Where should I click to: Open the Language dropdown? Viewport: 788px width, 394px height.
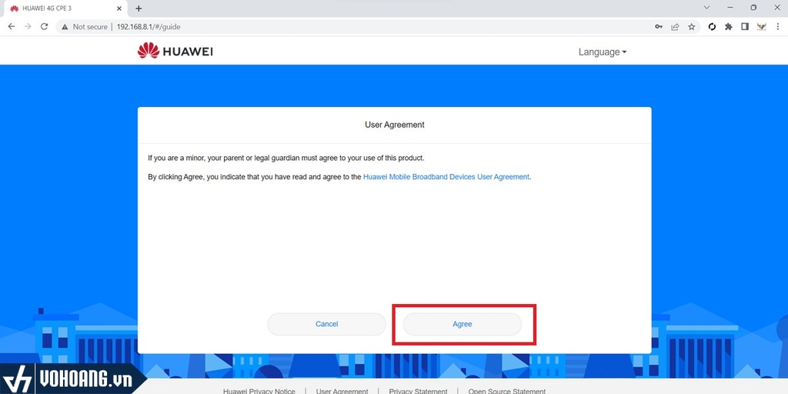(602, 52)
